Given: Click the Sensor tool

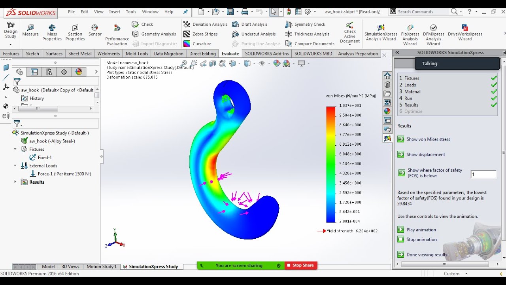Looking at the screenshot, I should pyautogui.click(x=95, y=30).
